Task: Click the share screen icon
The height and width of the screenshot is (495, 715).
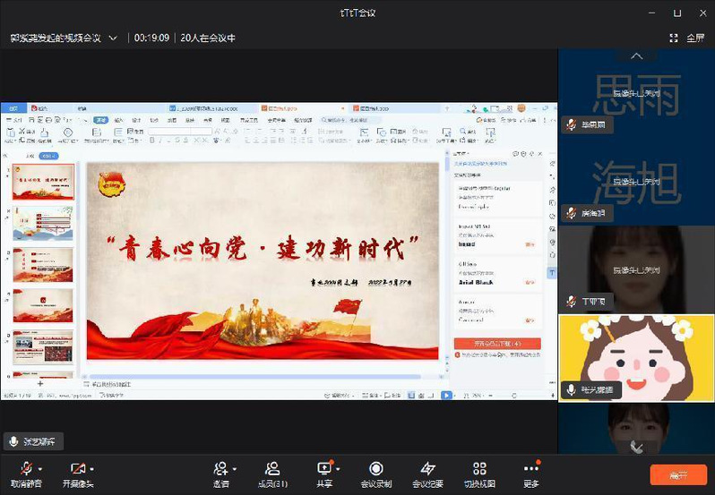Action: pos(324,470)
